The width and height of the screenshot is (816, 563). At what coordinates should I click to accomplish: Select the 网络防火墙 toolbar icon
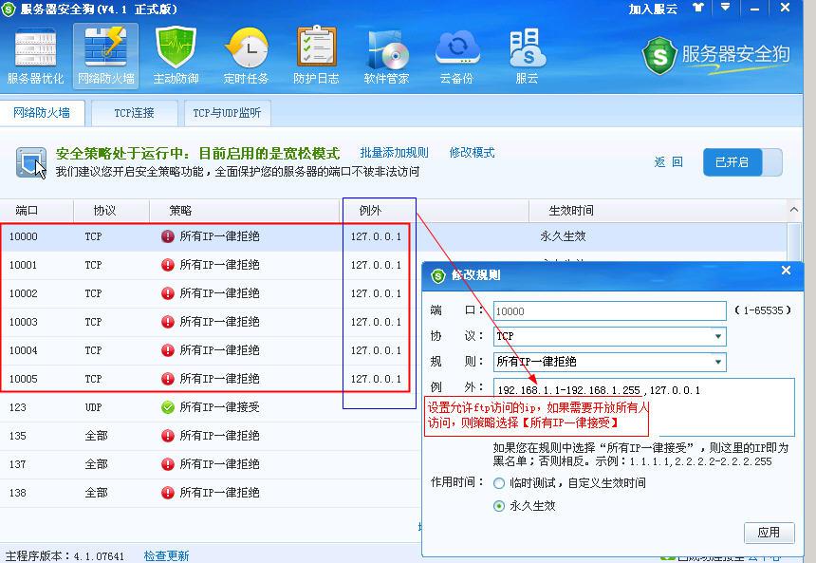[105, 56]
